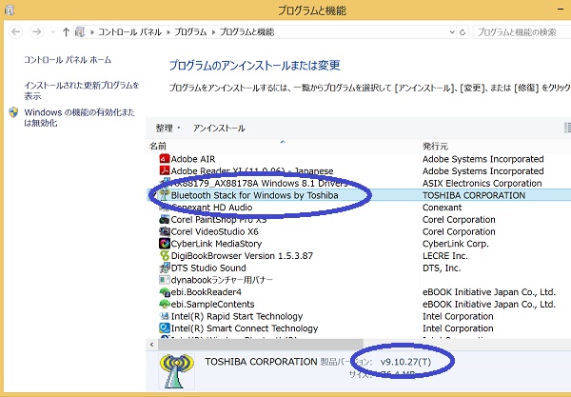Screen dimensions: 571x397
Task: Click the v9.10.27(T) version value
Action: pyautogui.click(x=405, y=362)
